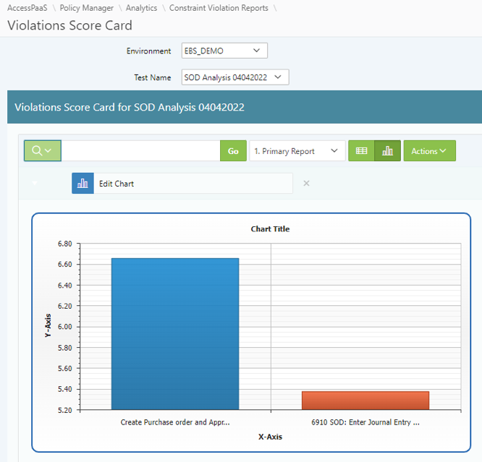
Task: Open the Primary Report selector
Action: (297, 151)
